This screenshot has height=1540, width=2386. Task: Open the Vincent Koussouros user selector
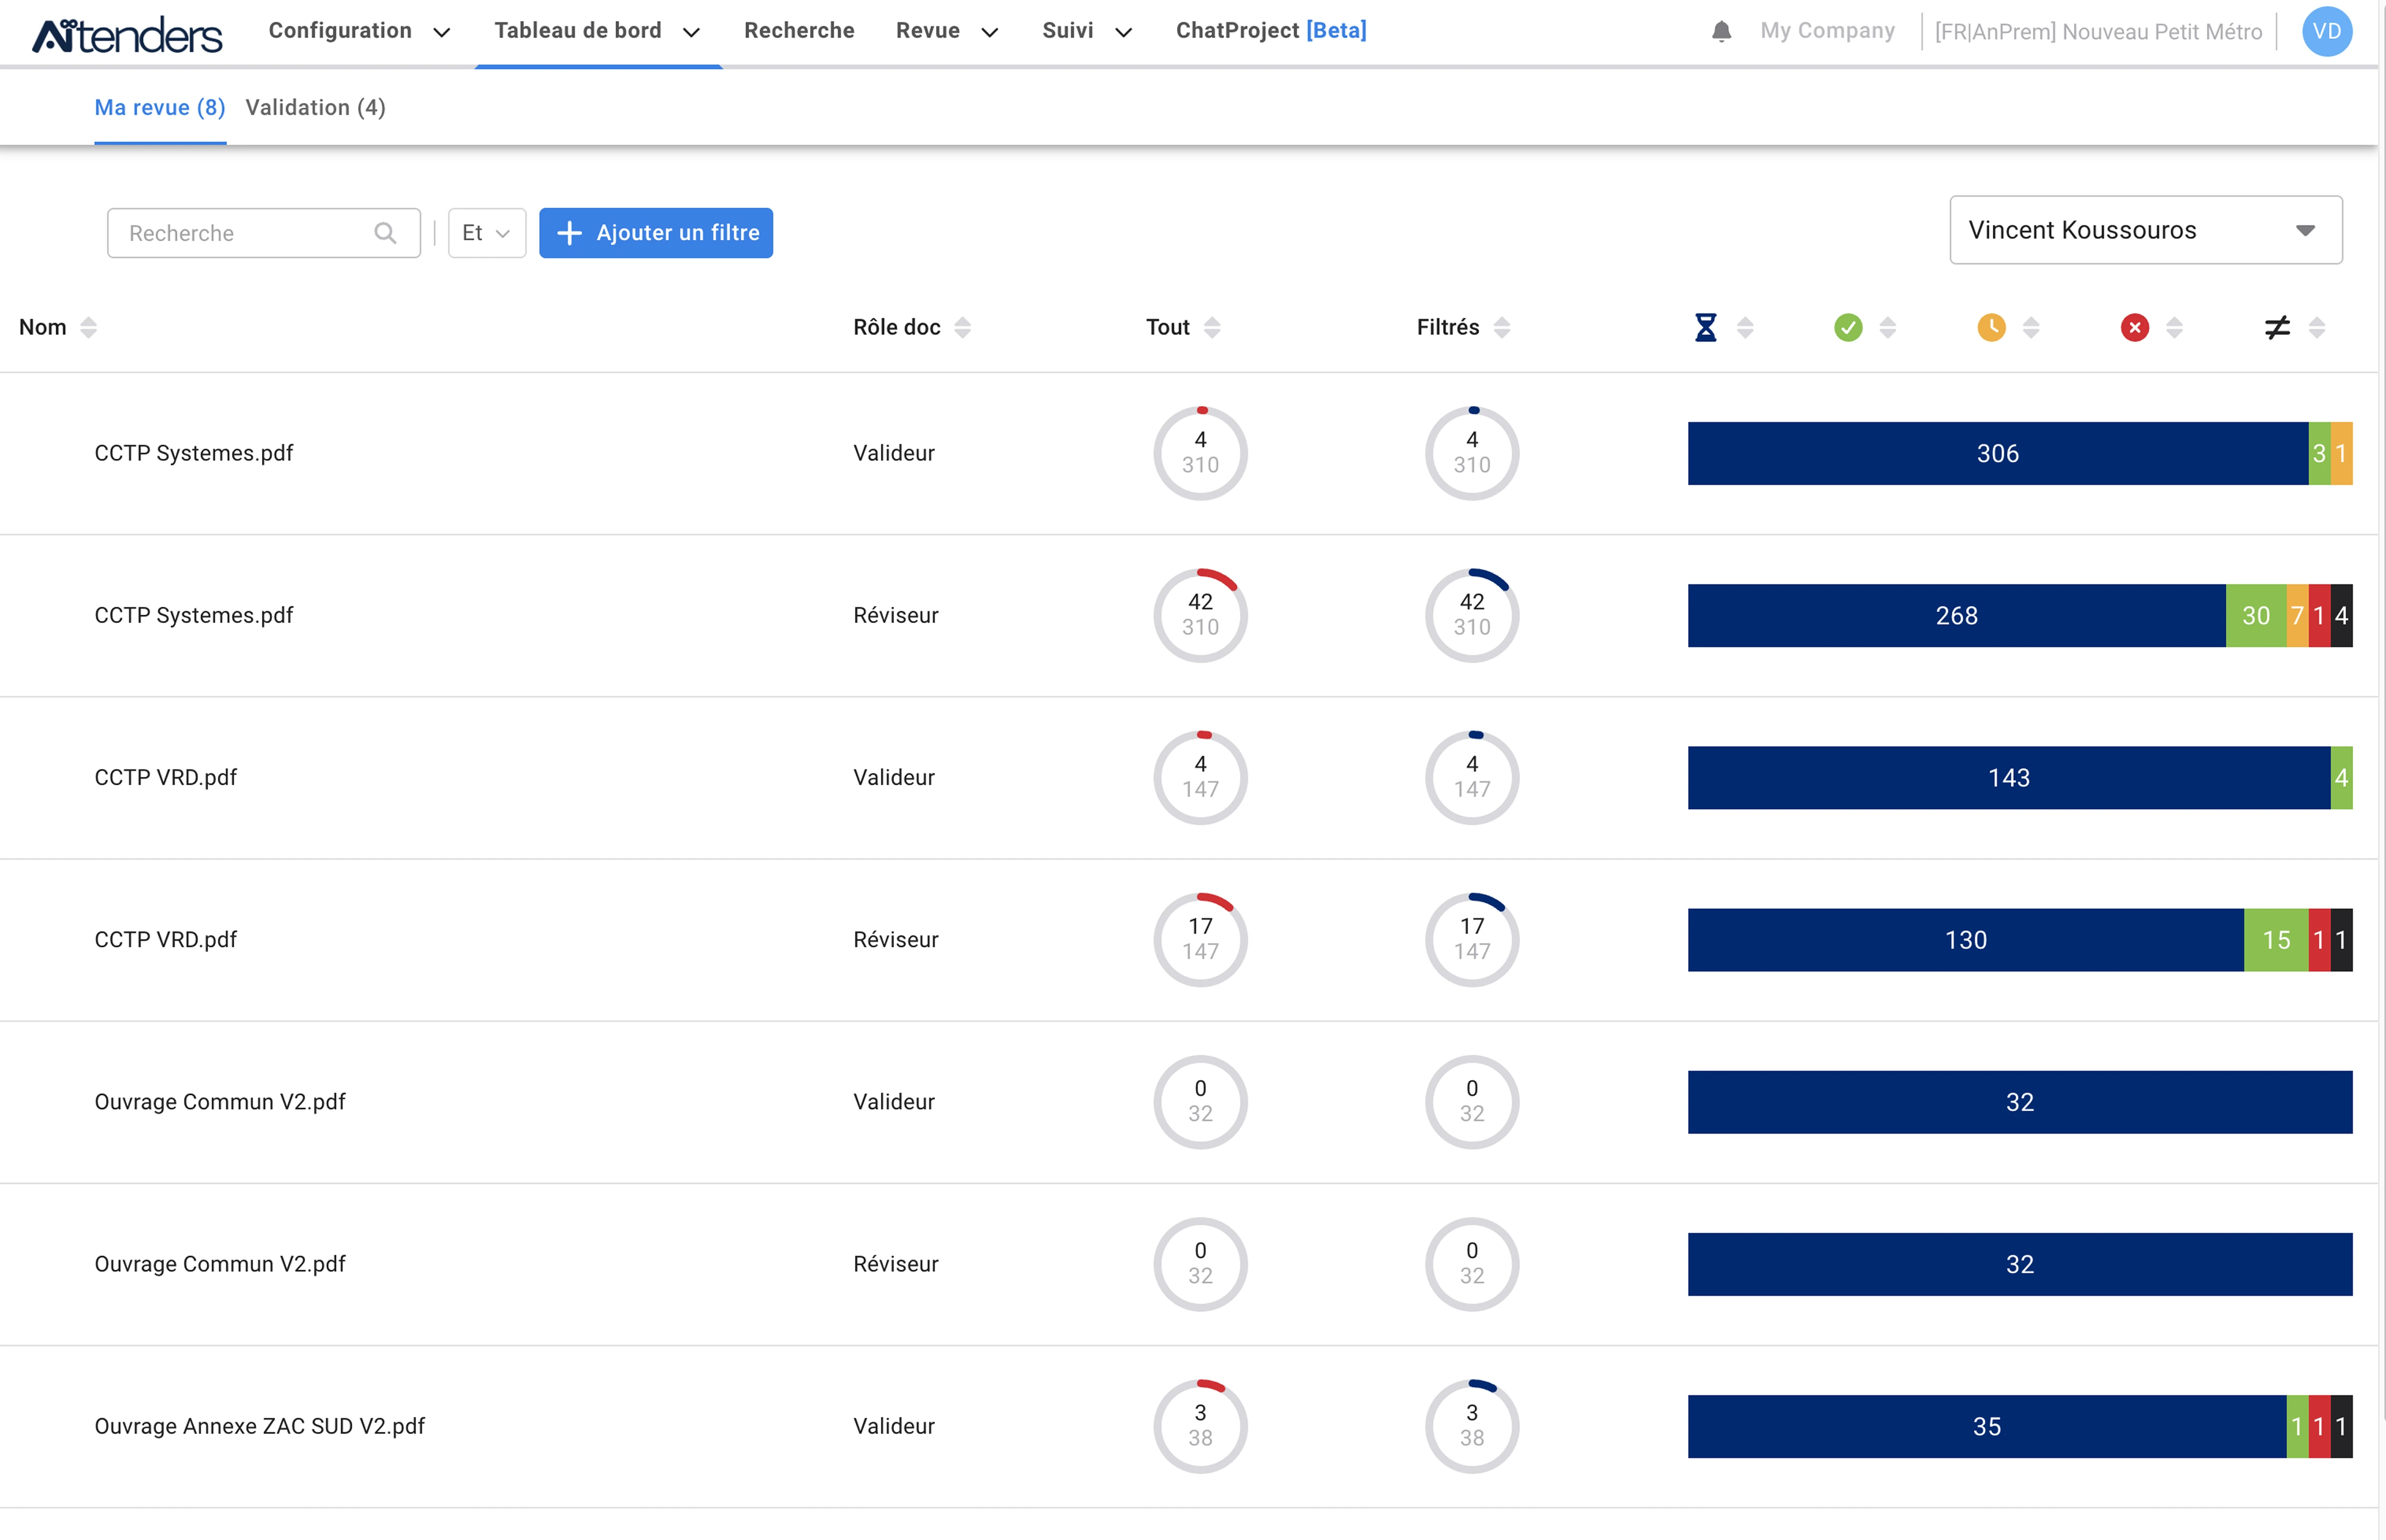[x=2144, y=230]
